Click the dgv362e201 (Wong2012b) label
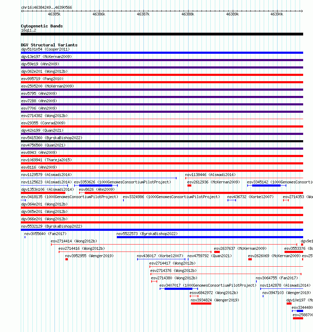Image resolution: width=313 pixels, height=332 pixels. [44, 71]
